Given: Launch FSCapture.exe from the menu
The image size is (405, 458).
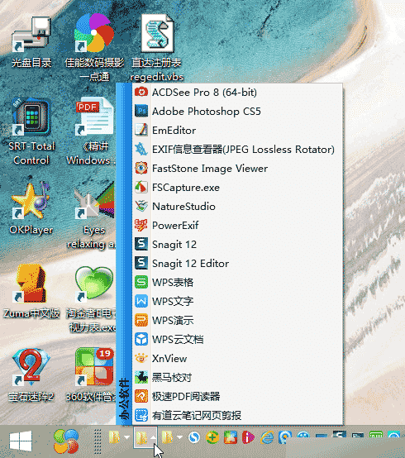Looking at the screenshot, I should 237,188.
